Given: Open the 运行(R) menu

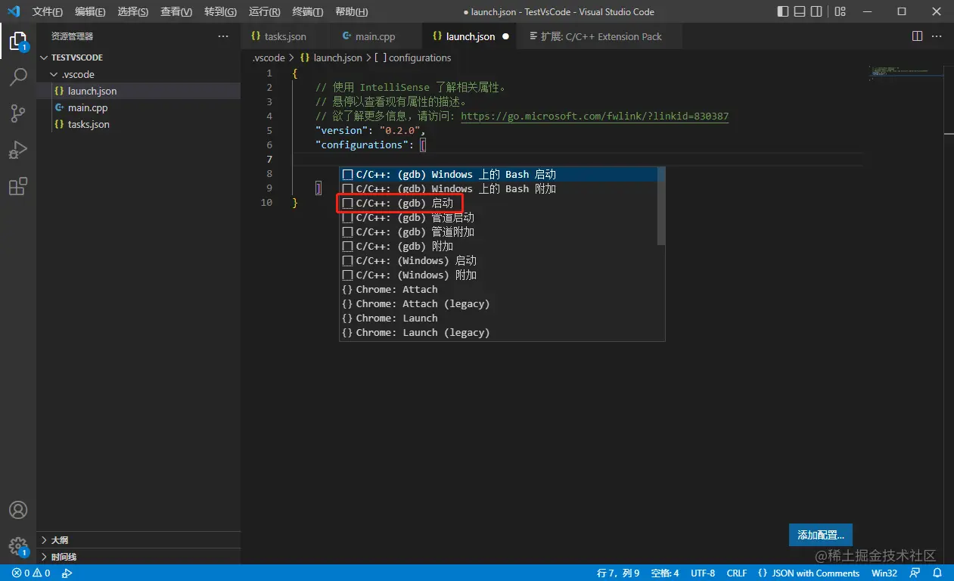Looking at the screenshot, I should (263, 11).
